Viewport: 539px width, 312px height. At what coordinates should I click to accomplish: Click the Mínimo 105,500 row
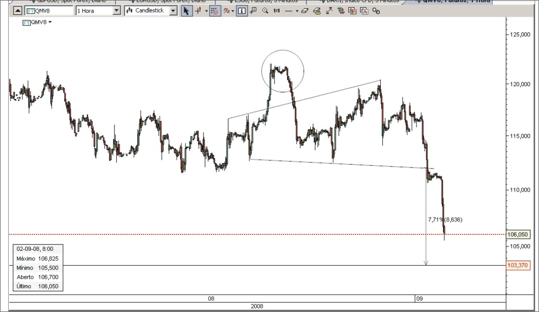[38, 268]
